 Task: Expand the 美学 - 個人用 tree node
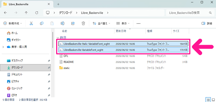click(3, 47)
